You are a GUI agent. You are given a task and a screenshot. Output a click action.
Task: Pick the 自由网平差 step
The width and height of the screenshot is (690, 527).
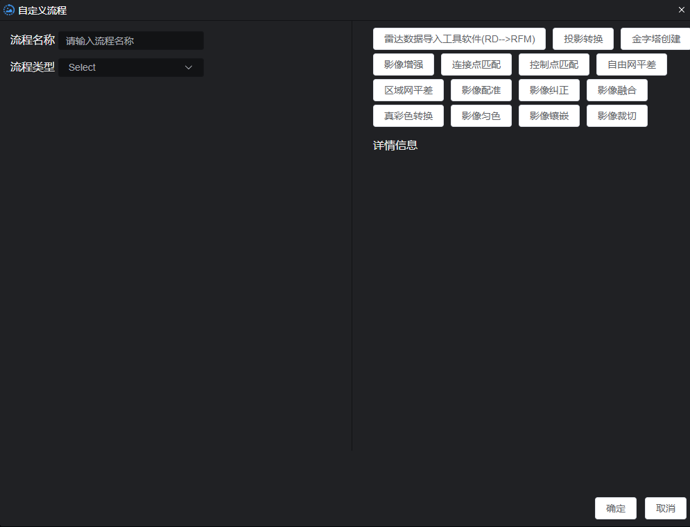tap(631, 64)
